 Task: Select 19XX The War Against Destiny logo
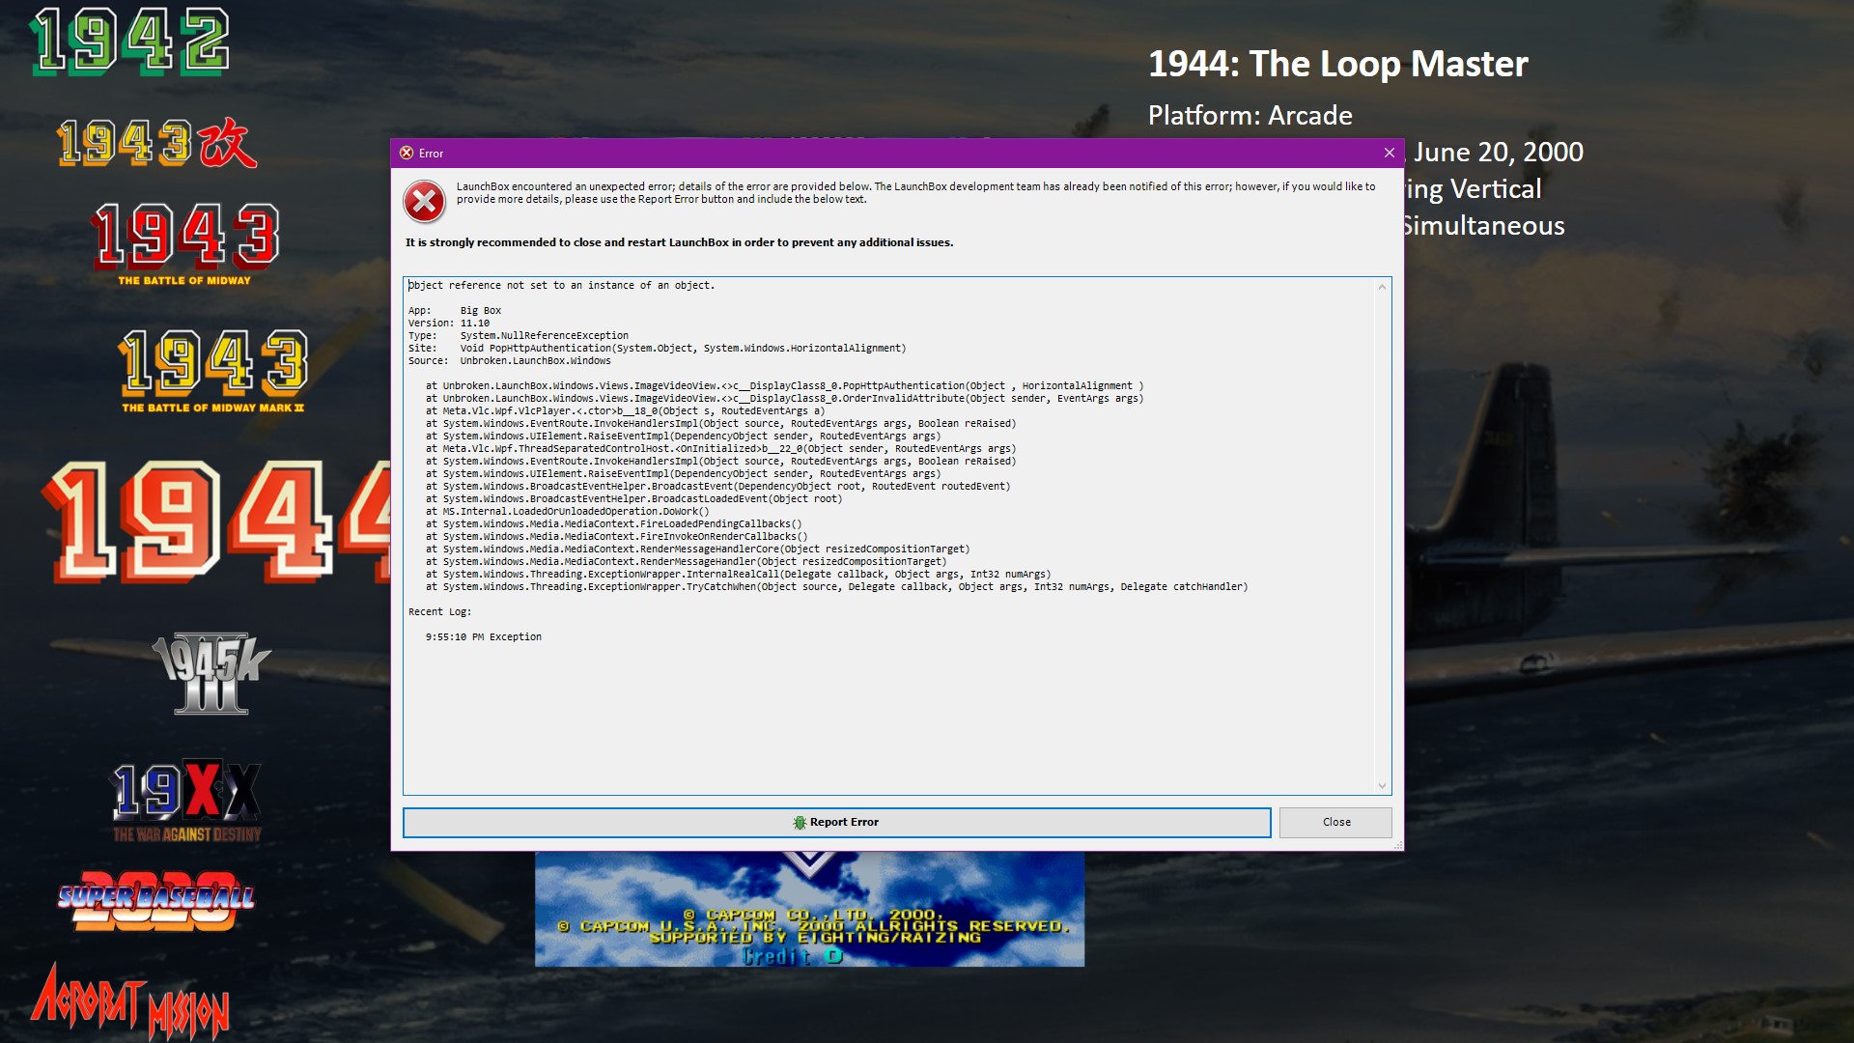click(x=187, y=801)
